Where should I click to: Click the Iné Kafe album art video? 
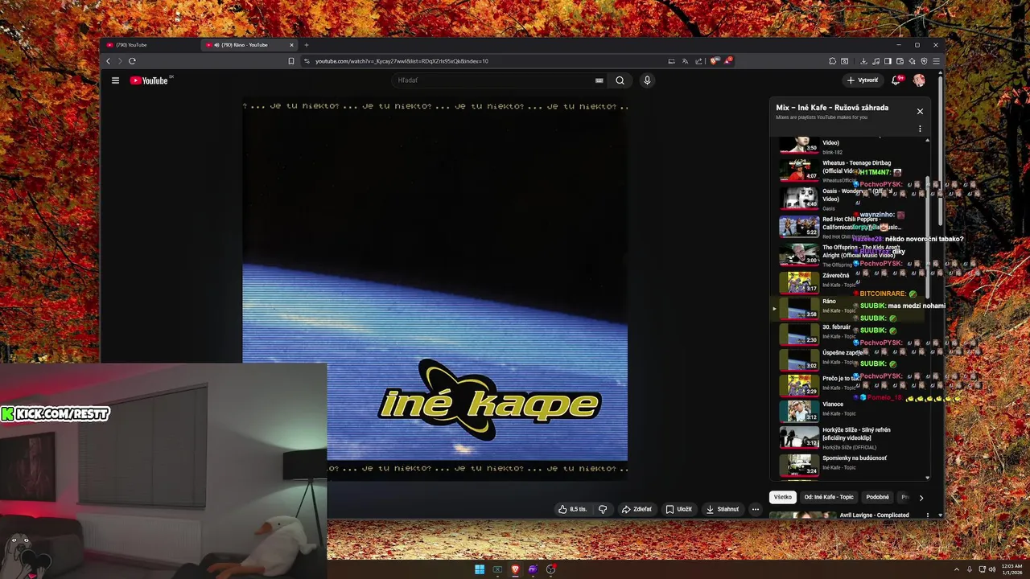(435, 289)
